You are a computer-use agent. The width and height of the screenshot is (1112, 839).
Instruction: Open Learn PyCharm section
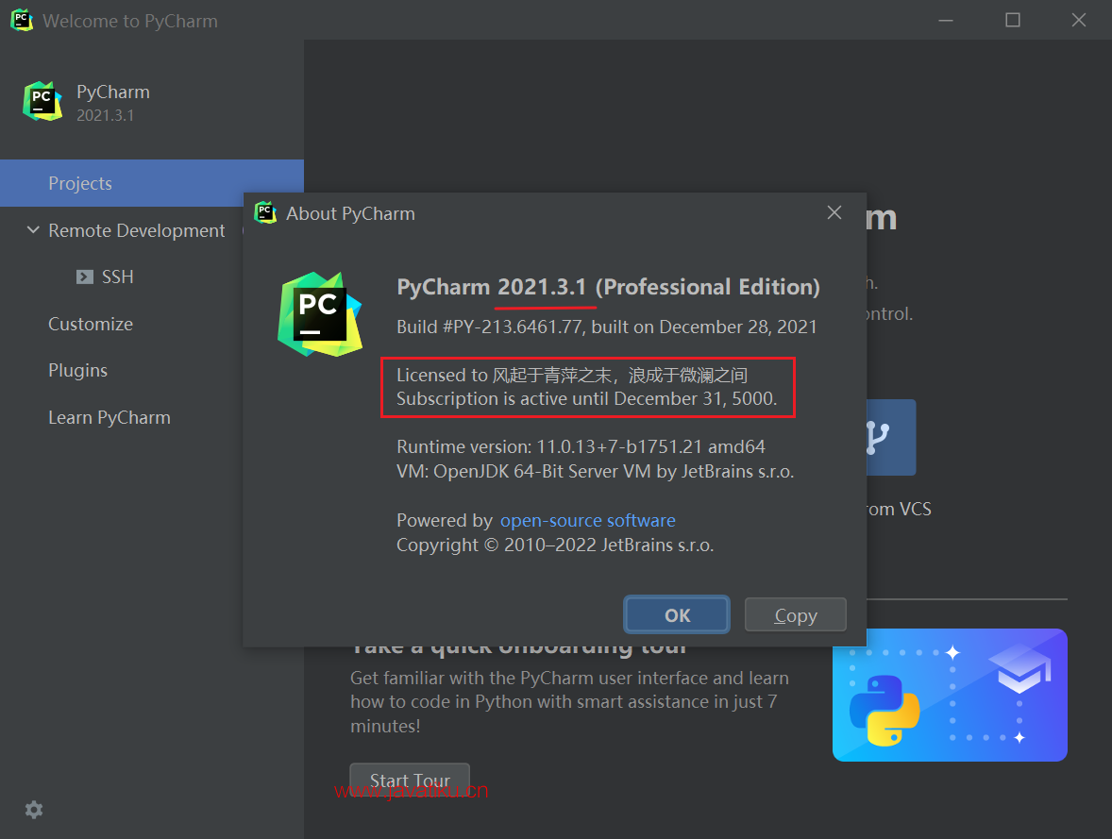pyautogui.click(x=110, y=417)
